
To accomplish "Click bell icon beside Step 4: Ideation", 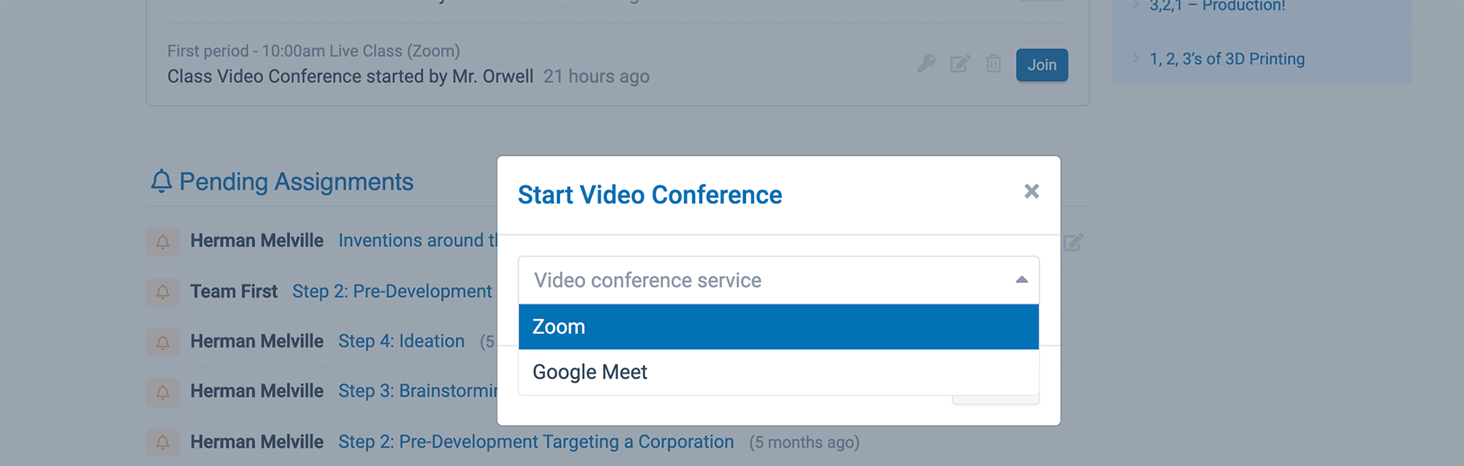I will click(163, 342).
